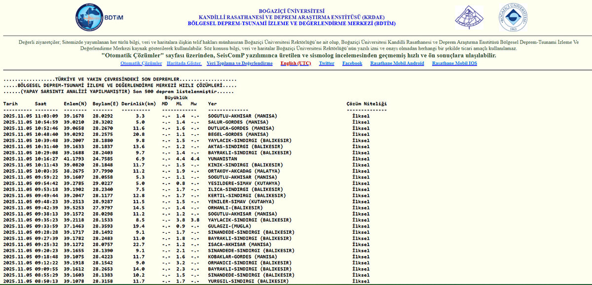Screen dimensions: 592x285
Task: Click the Derinlik(km) column heading
Action: pos(138,104)
